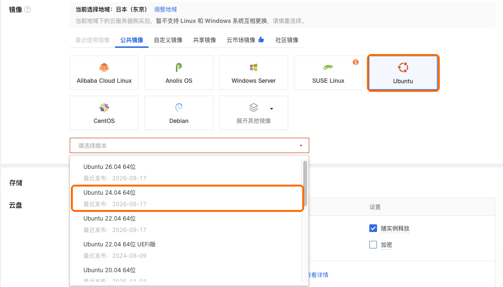Click the 查看详情 link
The height and width of the screenshot is (287, 503).
(318, 275)
